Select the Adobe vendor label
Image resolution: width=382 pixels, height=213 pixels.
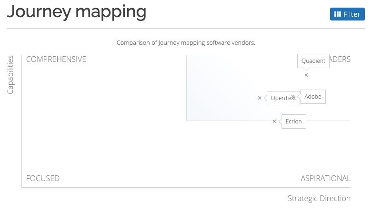(x=313, y=97)
